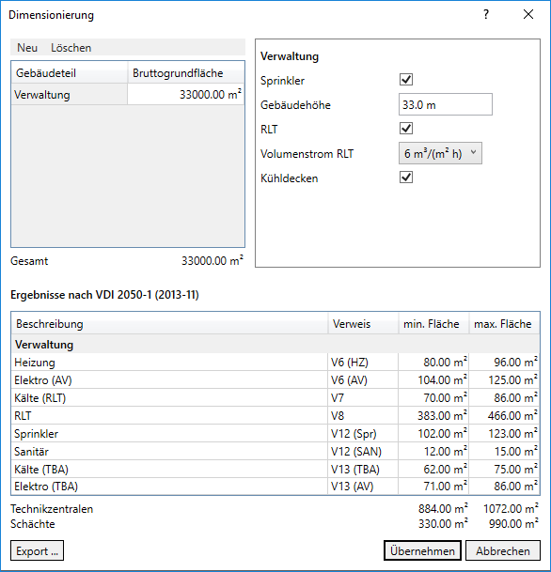Toggle the Sprinkler checkbox
This screenshot has height=572, width=551.
click(406, 80)
